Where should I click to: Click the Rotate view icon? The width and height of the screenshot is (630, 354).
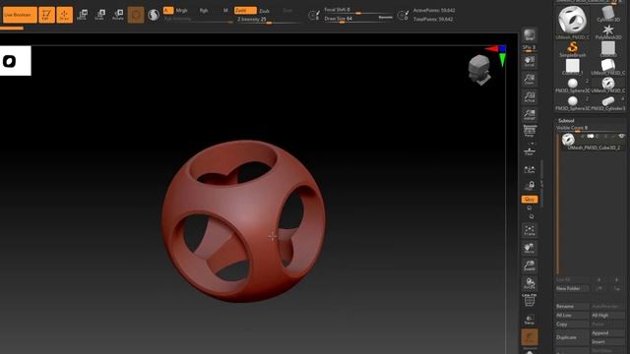530,283
